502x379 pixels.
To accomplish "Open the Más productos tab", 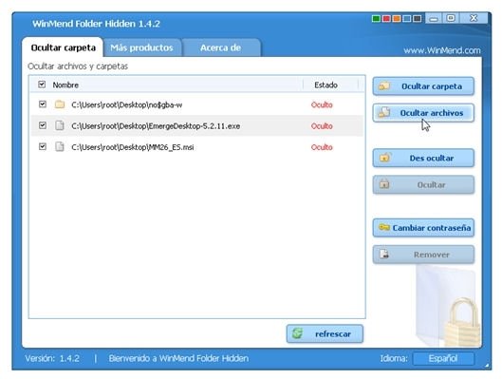I will click(x=141, y=47).
